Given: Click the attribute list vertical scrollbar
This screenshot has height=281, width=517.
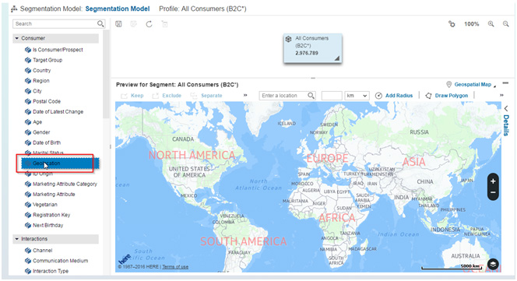Looking at the screenshot, I should coord(106,74).
